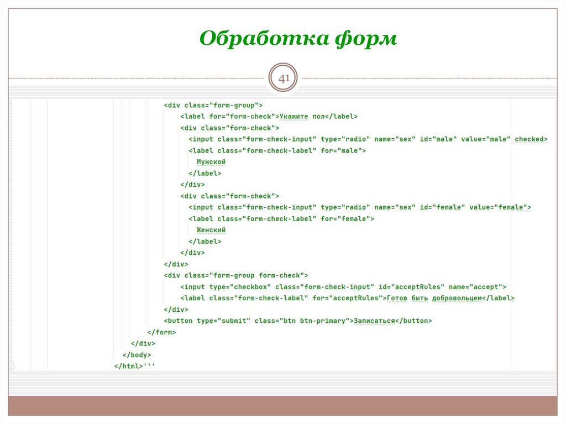
Task: Click the label line for="male"
Action: 277,150
